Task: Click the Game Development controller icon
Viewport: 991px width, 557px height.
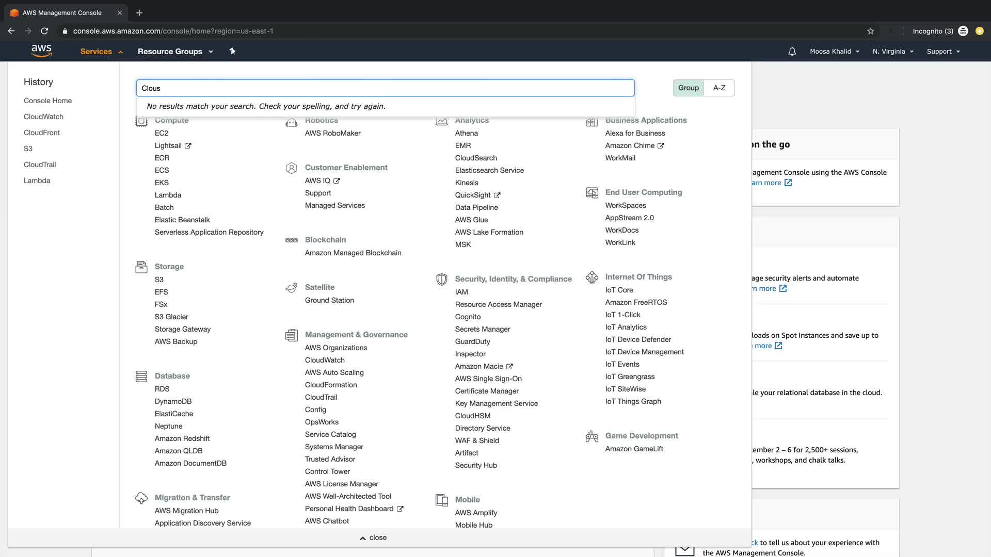Action: [592, 436]
